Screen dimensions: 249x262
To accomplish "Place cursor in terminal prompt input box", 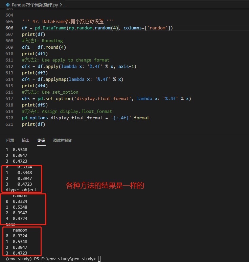I will tap(99, 259).
